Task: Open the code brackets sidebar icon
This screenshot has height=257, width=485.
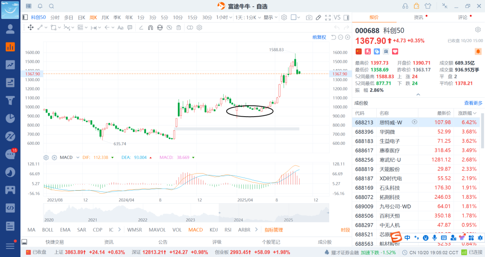Action: click(10, 208)
